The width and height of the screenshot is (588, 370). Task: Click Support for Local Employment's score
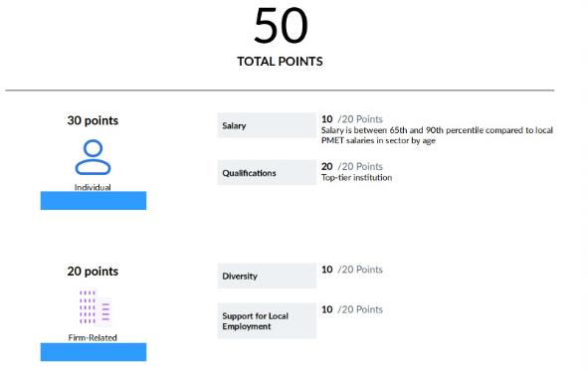click(x=352, y=309)
